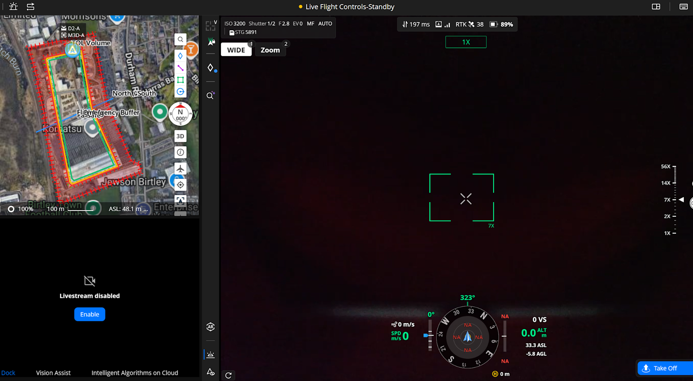Viewport: 693px width, 381px height.
Task: Select the green polygon area tool on the map
Action: 180,80
